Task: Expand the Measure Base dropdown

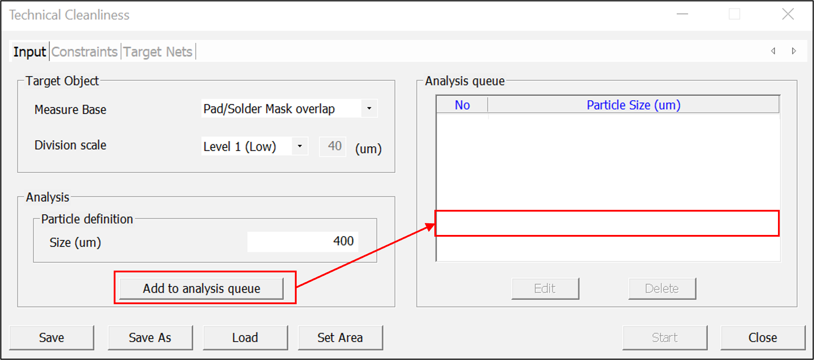Action: coord(369,108)
